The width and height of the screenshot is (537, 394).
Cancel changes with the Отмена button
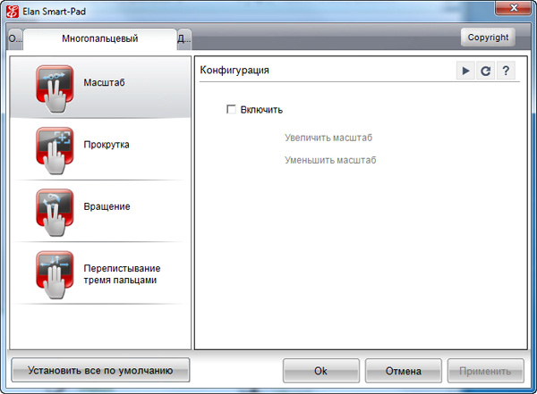[403, 371]
